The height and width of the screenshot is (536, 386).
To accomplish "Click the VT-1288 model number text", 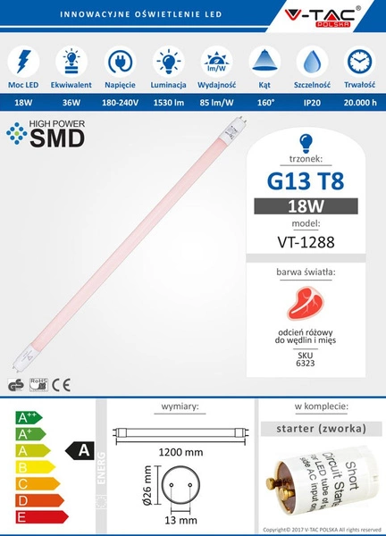I will pos(306,242).
